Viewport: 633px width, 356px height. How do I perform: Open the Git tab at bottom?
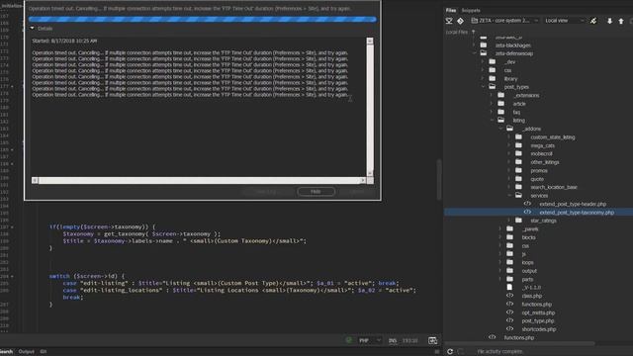tap(44, 352)
